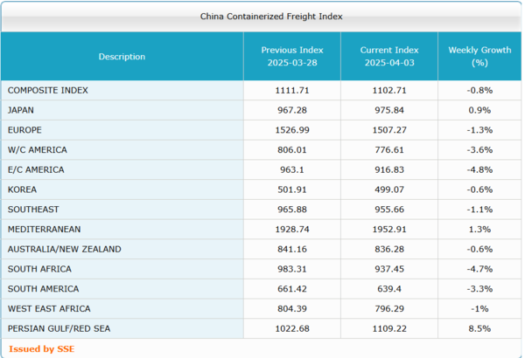This screenshot has height=358, width=525.
Task: Click the COMPOSITE INDEX row label
Action: coord(48,90)
